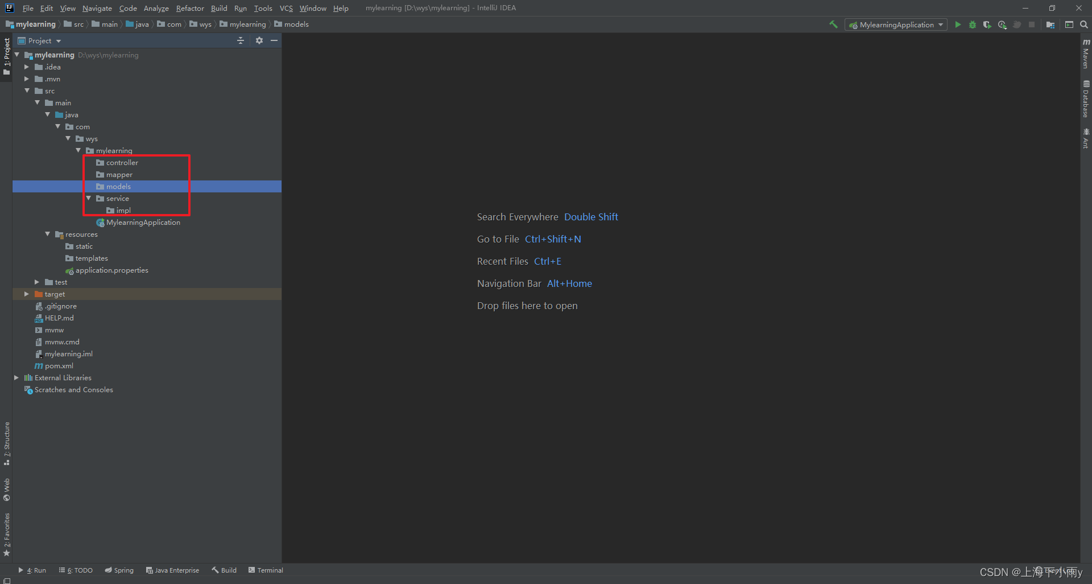This screenshot has width=1092, height=584.
Task: Select the HELP.md file
Action: point(54,318)
